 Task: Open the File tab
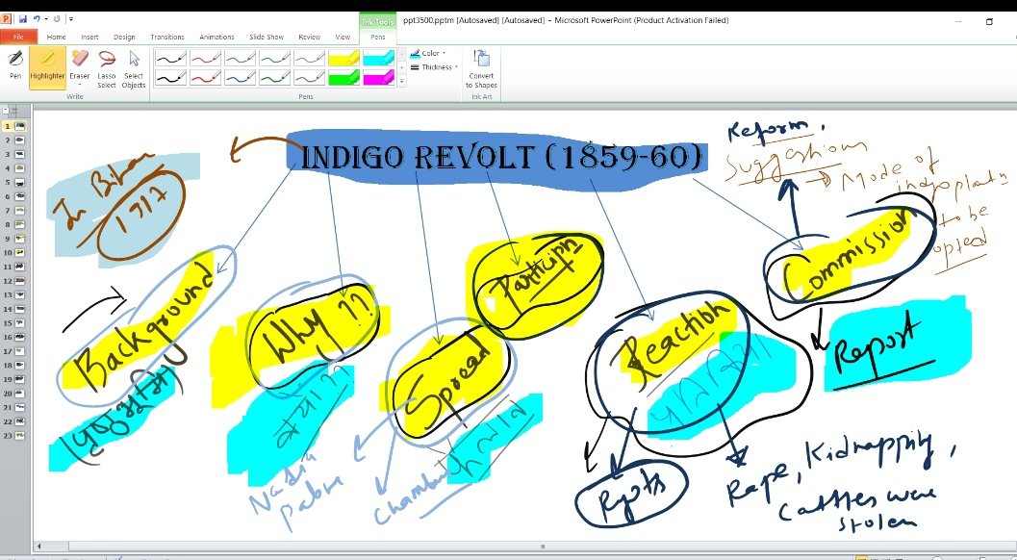tap(19, 37)
